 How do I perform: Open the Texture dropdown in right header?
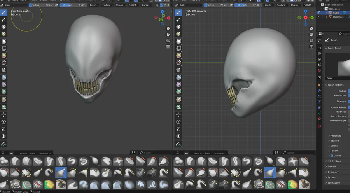pyautogui.click(x=281, y=5)
